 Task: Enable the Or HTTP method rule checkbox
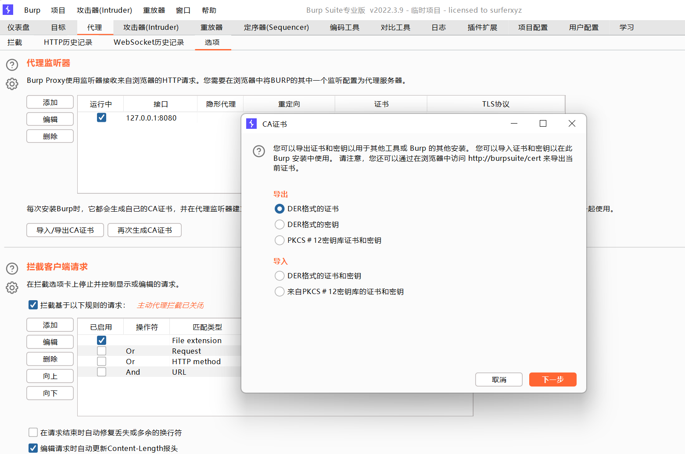pos(101,361)
